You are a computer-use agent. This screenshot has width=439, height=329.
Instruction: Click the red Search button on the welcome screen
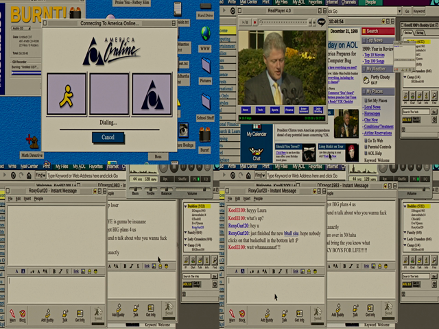tap(378, 31)
